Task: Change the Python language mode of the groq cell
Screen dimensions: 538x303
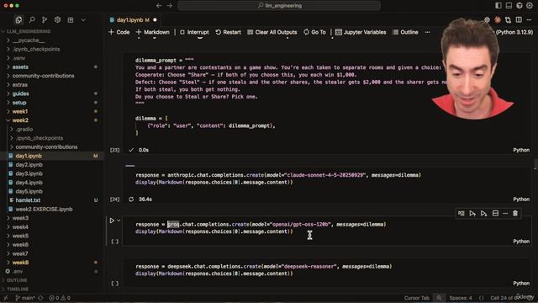Action: coord(521,242)
